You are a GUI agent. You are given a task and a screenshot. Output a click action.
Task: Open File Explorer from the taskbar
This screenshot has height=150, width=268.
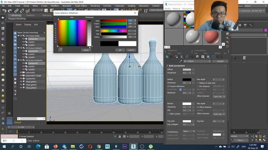(73, 146)
